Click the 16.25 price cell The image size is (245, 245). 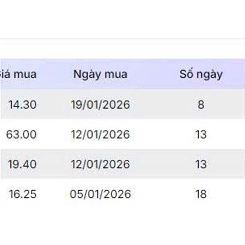pyautogui.click(x=22, y=194)
